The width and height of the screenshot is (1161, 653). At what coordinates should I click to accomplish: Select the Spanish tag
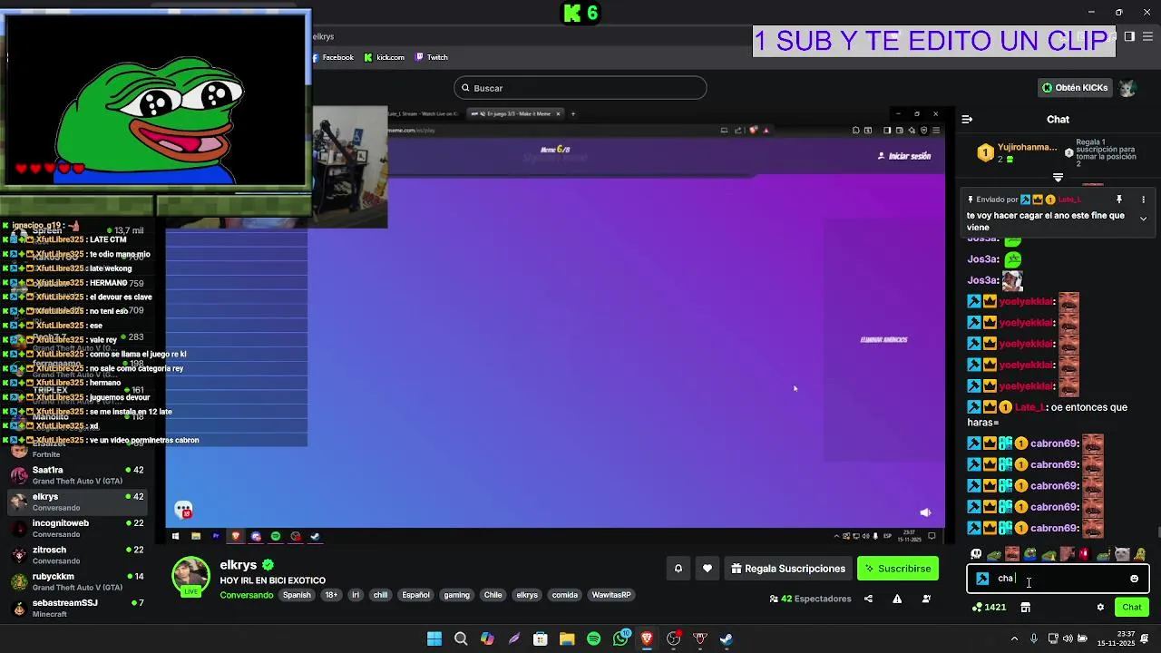pyautogui.click(x=297, y=595)
